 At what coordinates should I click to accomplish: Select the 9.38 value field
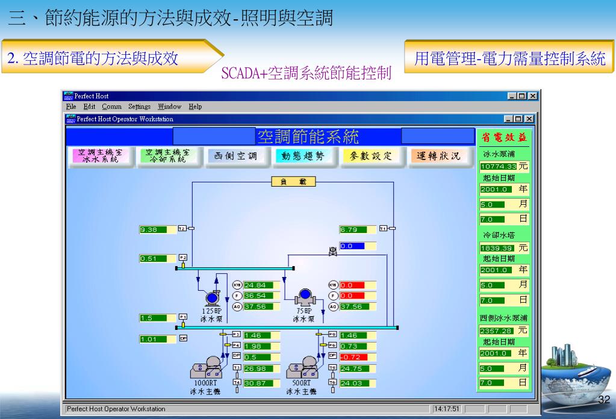pyautogui.click(x=158, y=229)
